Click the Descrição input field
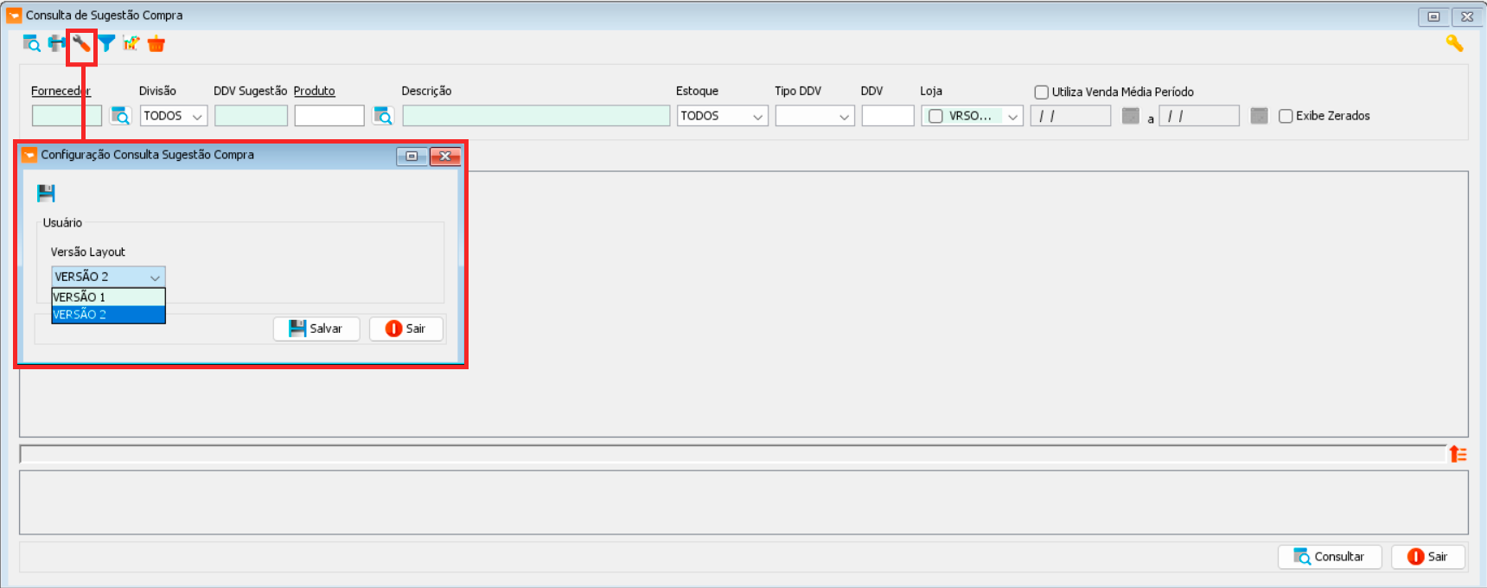1487x588 pixels. [x=536, y=116]
